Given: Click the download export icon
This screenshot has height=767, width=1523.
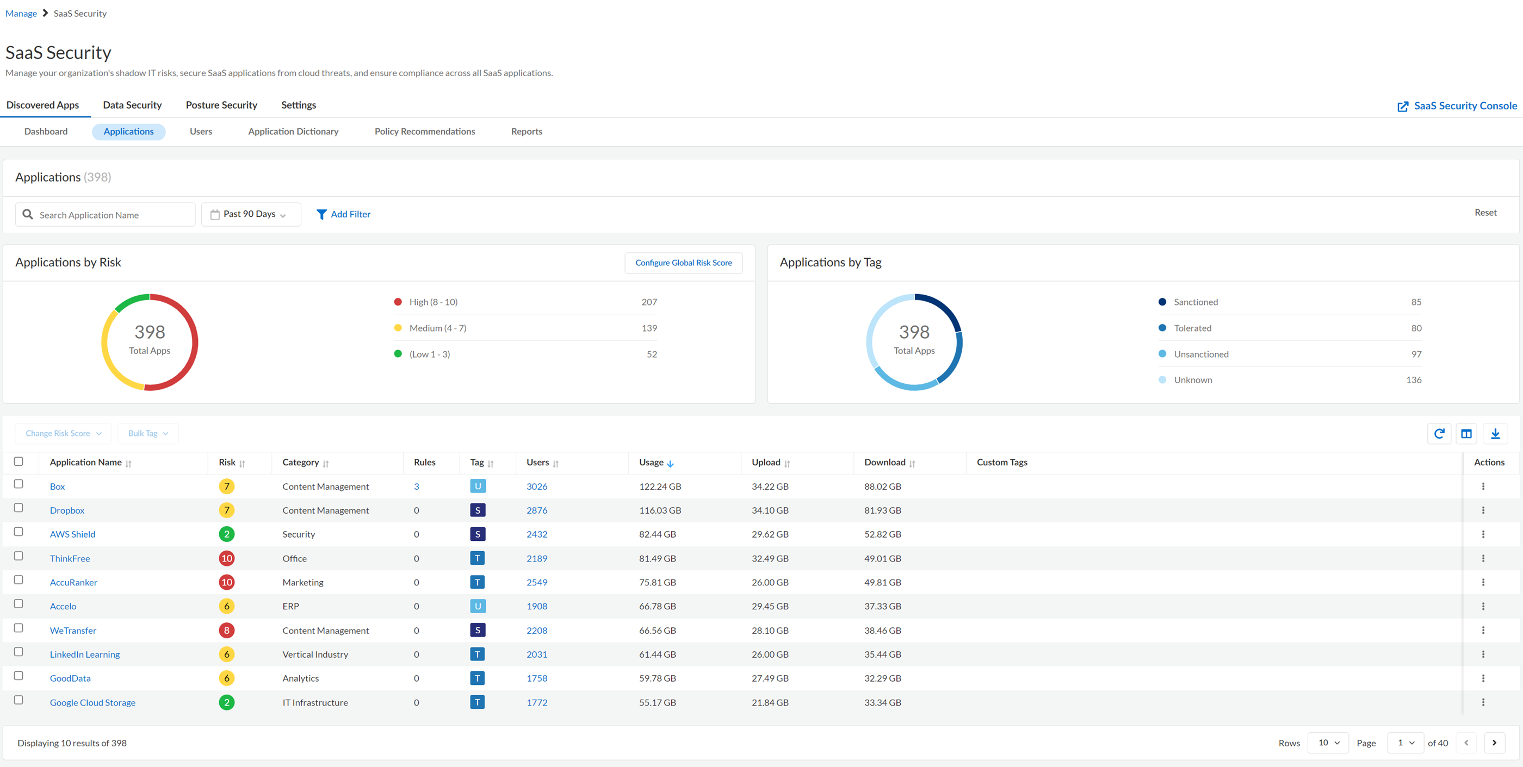Looking at the screenshot, I should [x=1495, y=433].
